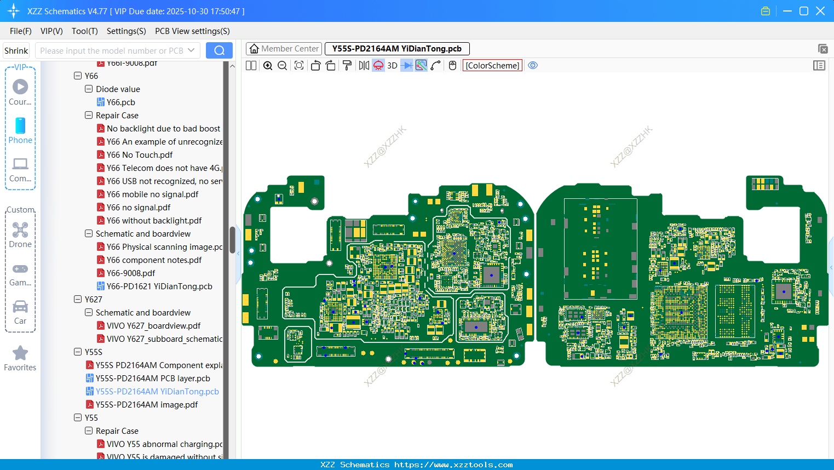This screenshot has width=834, height=470.
Task: Activate the mirror flip tool
Action: pos(364,65)
